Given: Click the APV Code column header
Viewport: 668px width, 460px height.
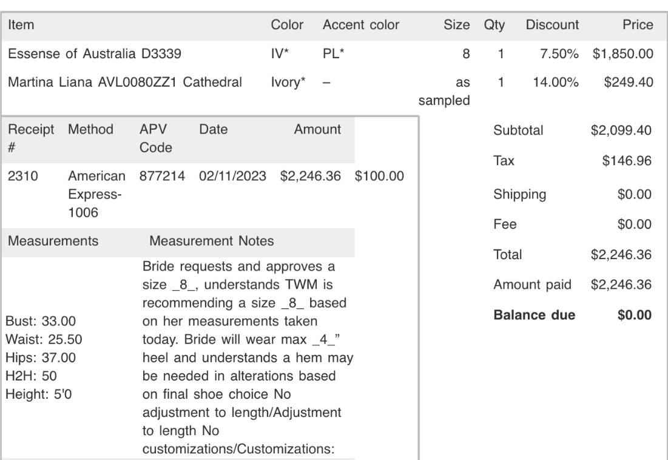Looking at the screenshot, I should pyautogui.click(x=156, y=138).
